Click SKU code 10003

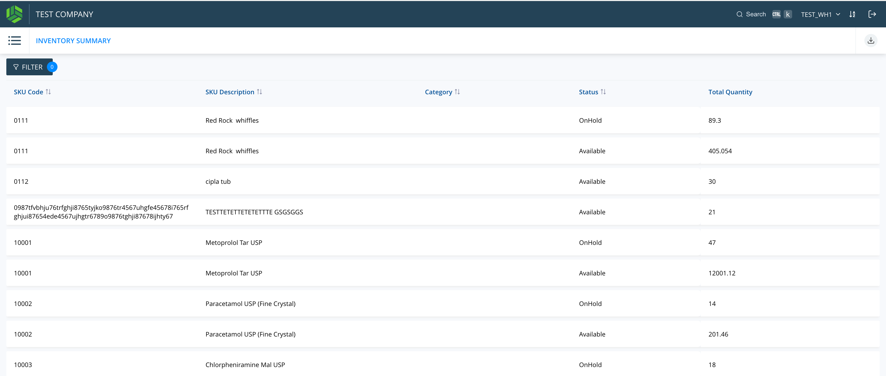pos(23,365)
